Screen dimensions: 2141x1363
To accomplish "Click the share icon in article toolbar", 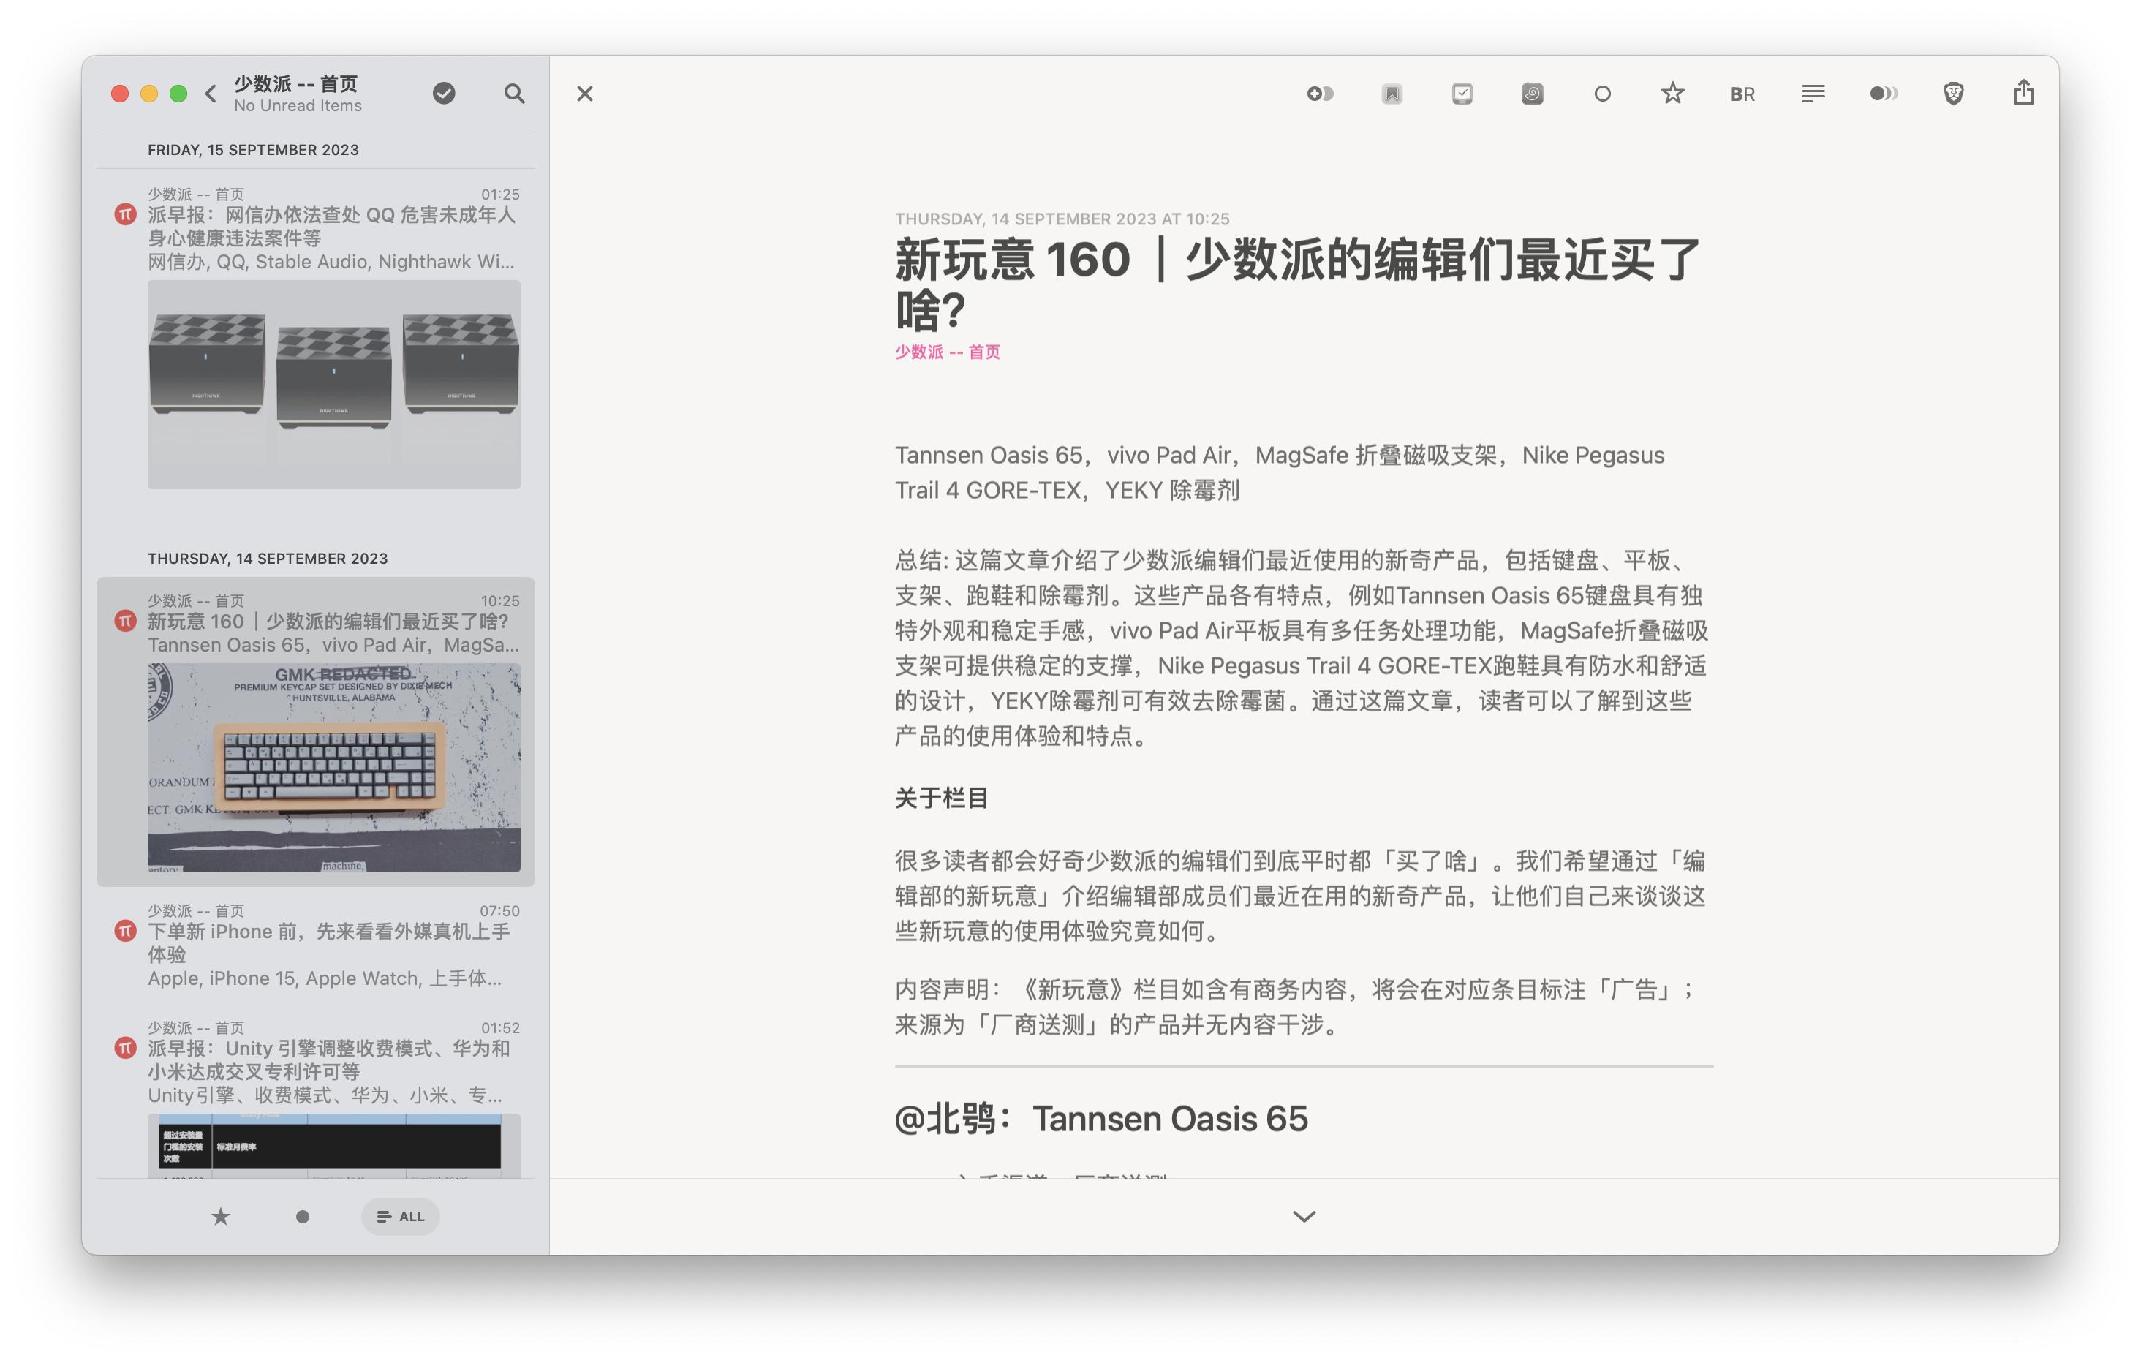I will (x=2023, y=92).
